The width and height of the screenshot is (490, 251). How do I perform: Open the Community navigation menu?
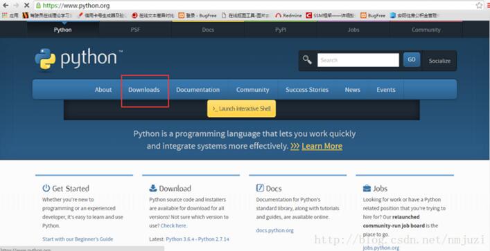tap(252, 90)
